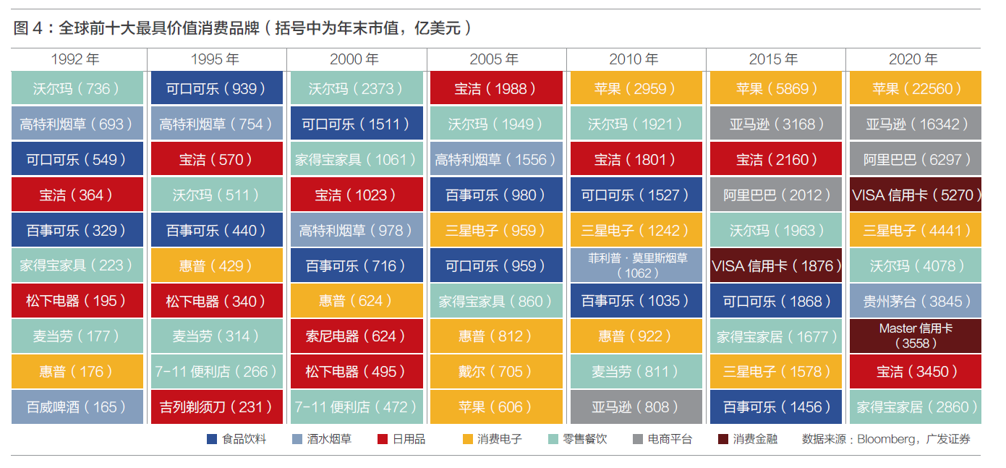Click the cell 7-11便利店（266）
1006x468 pixels.
(x=217, y=372)
